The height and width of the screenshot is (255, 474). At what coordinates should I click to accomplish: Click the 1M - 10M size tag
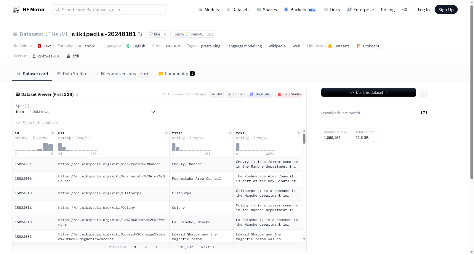pos(173,46)
